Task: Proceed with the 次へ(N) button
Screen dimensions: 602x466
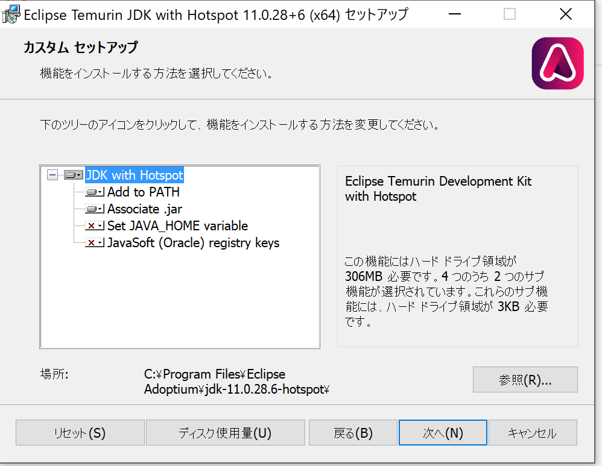Action: (443, 433)
